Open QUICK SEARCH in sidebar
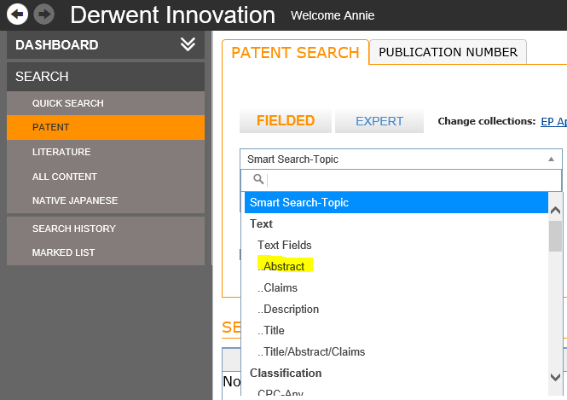 106,103
